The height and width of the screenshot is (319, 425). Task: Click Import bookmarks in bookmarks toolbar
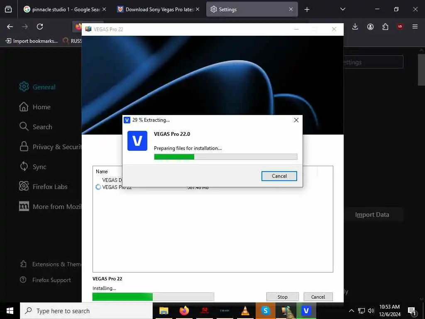coord(32,41)
